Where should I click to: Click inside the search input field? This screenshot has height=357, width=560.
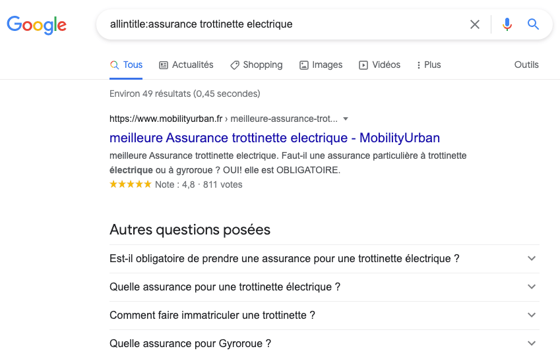point(277,24)
